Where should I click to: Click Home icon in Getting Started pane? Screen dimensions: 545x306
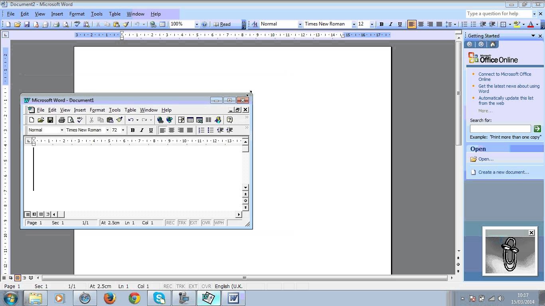coord(493,44)
